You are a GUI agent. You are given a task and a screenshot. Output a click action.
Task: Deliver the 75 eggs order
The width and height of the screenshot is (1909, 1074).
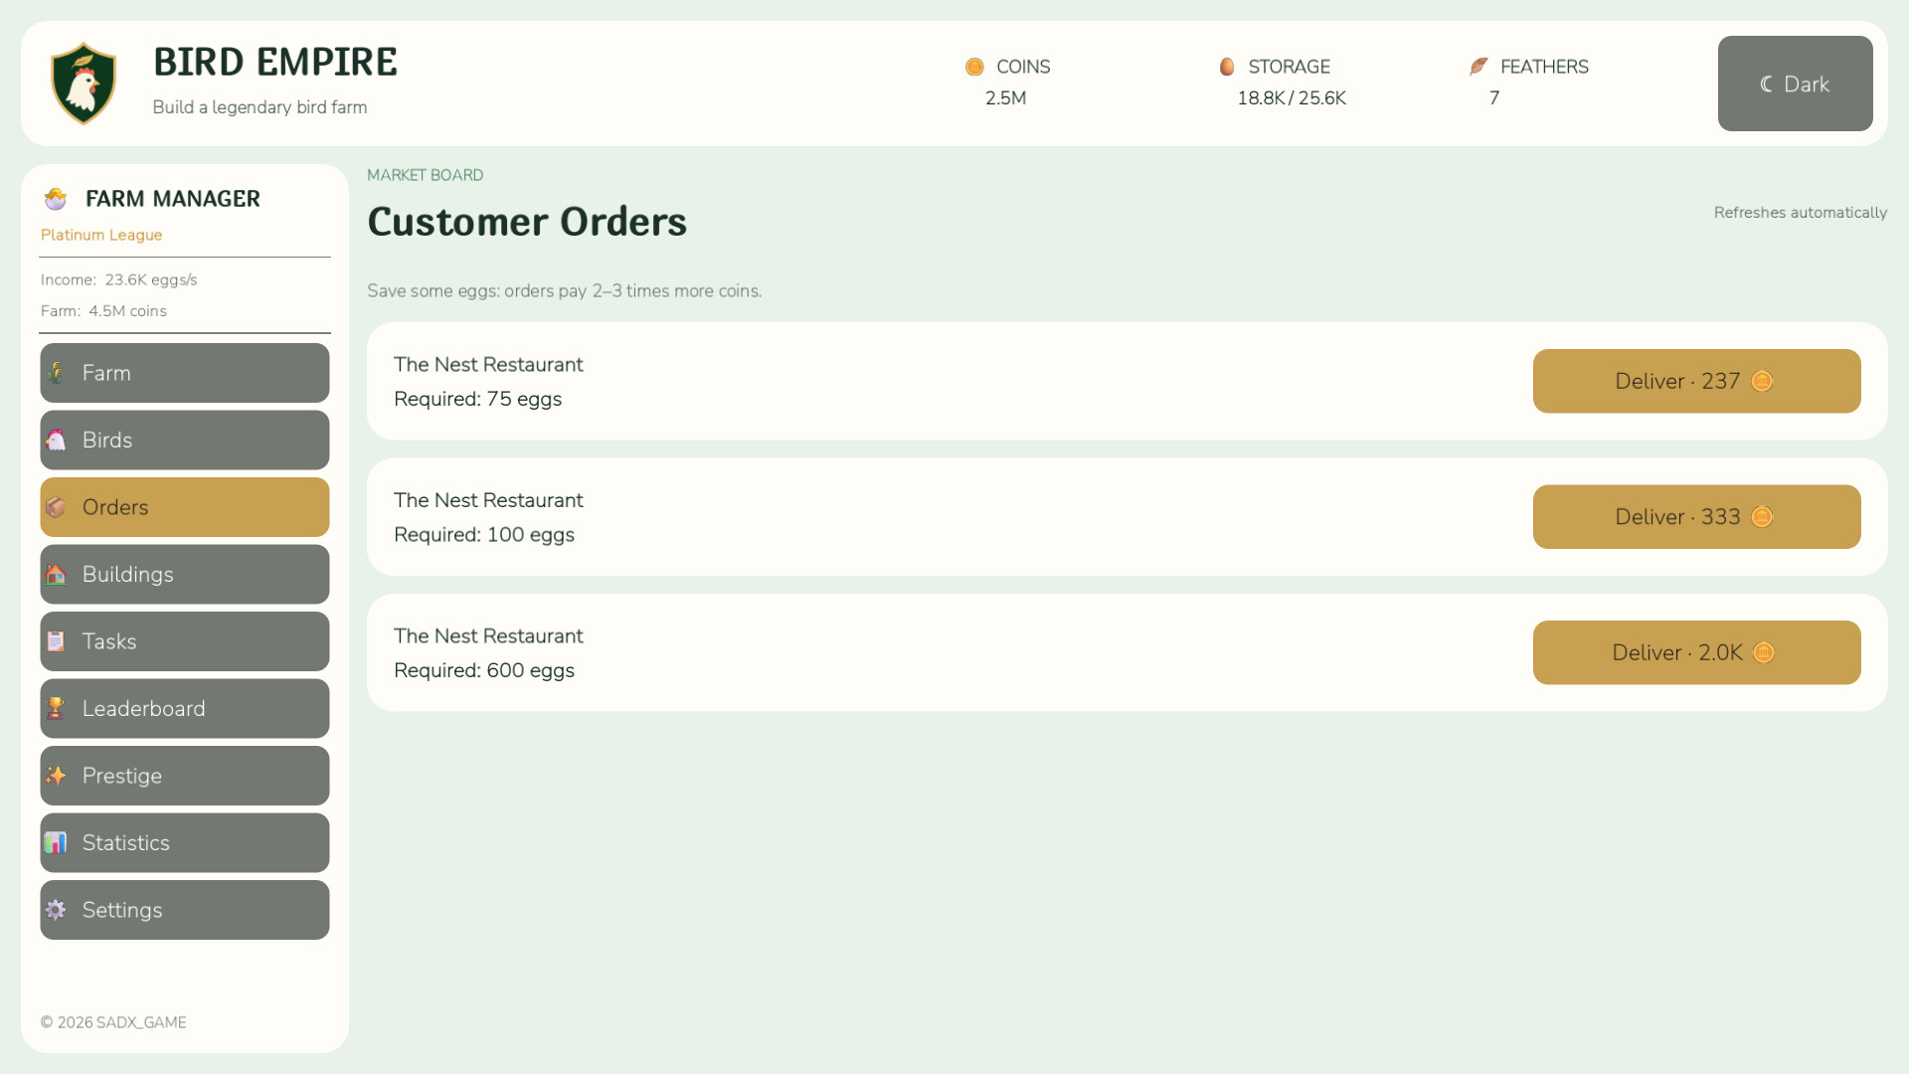[1696, 381]
